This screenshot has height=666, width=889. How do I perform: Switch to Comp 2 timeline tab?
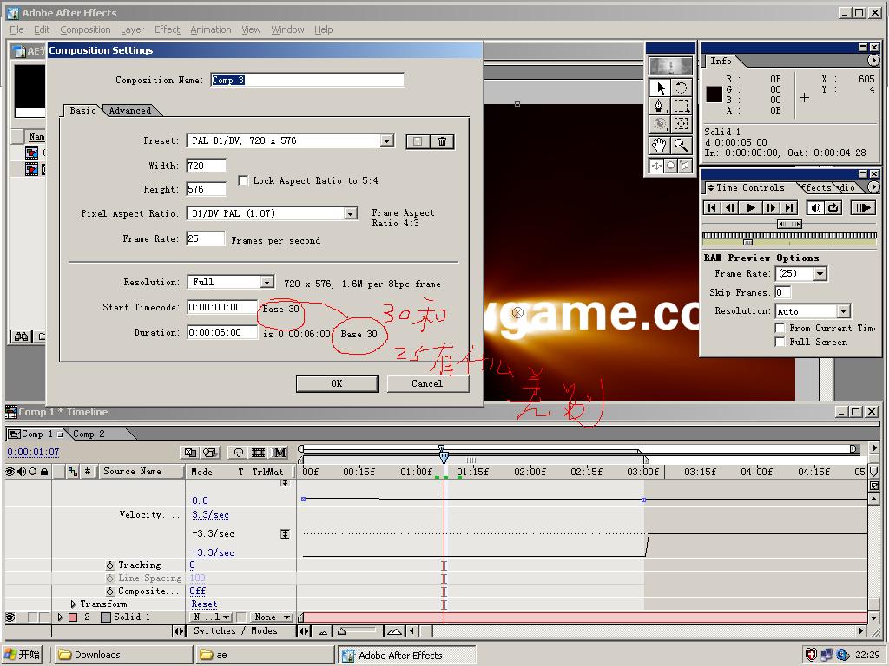[x=89, y=434]
